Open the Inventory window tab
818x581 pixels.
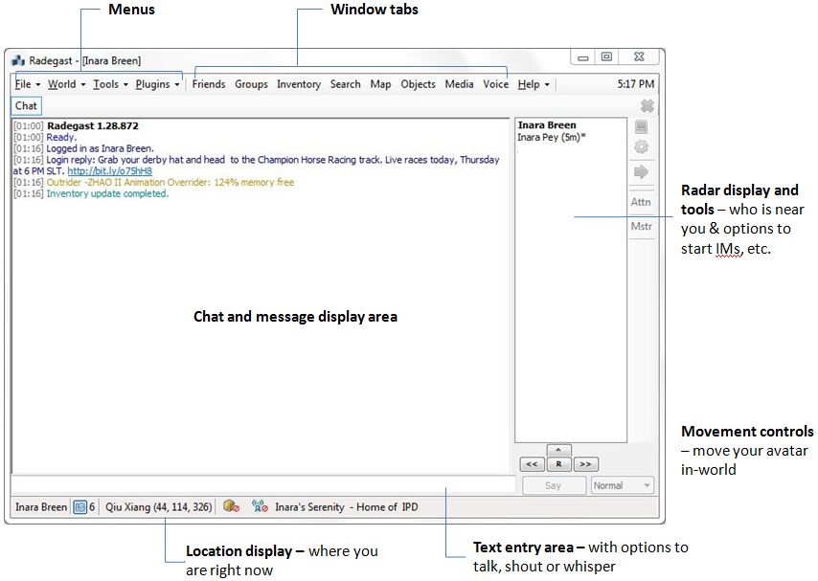[x=299, y=84]
